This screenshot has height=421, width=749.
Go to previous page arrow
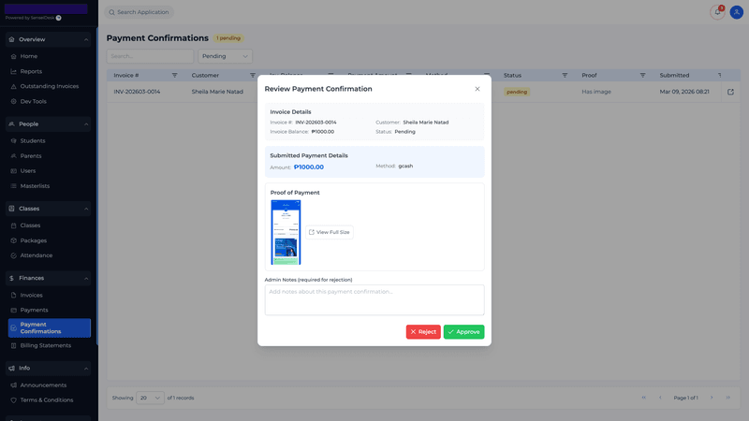coord(660,398)
